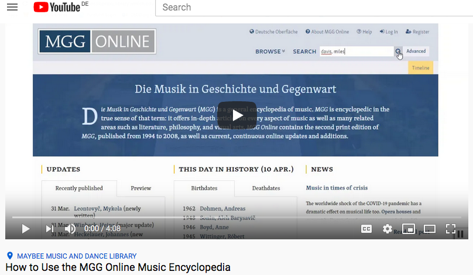Switch to theater mode

[429, 229]
